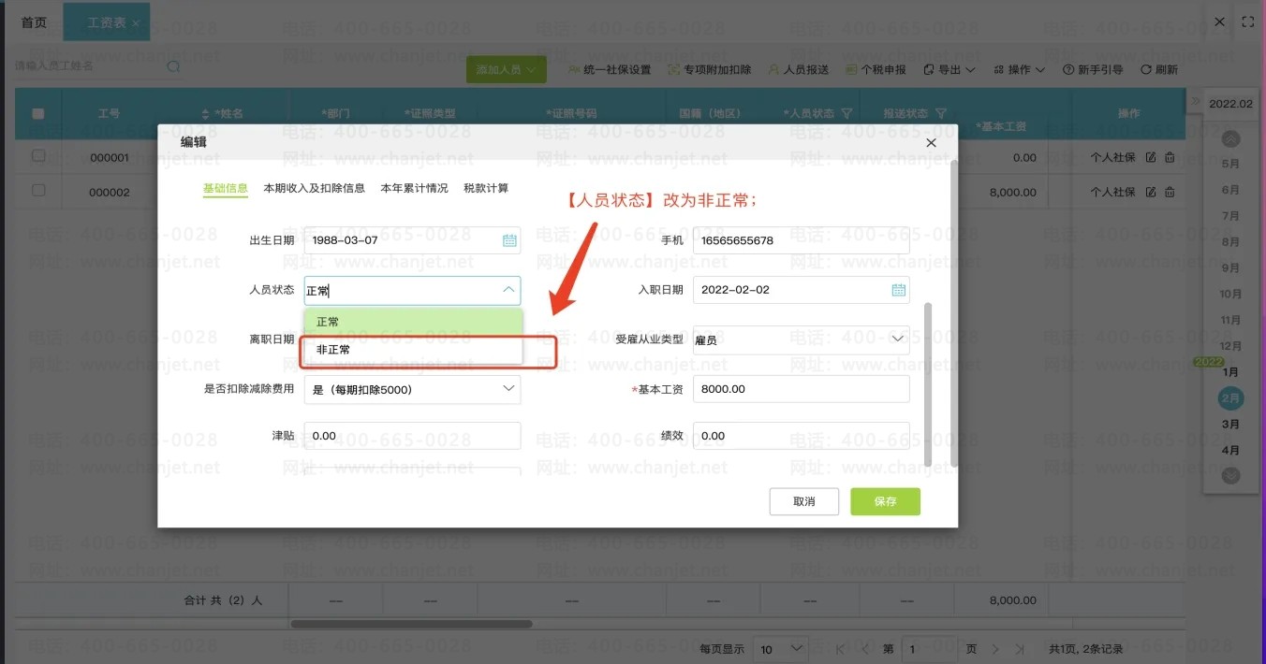Go to the first page of results
The width and height of the screenshot is (1266, 664).
[x=840, y=649]
